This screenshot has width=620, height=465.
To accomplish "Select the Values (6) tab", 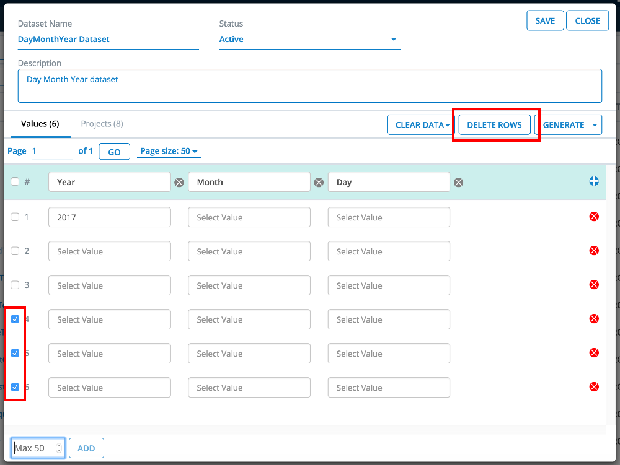I will click(x=40, y=124).
